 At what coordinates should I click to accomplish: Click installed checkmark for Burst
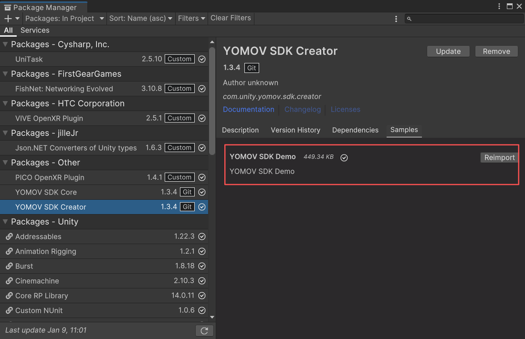pos(202,266)
